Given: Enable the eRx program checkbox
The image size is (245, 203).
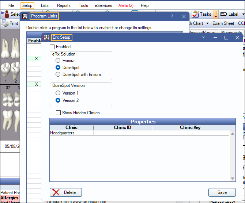Looking at the screenshot, I should pos(52,47).
